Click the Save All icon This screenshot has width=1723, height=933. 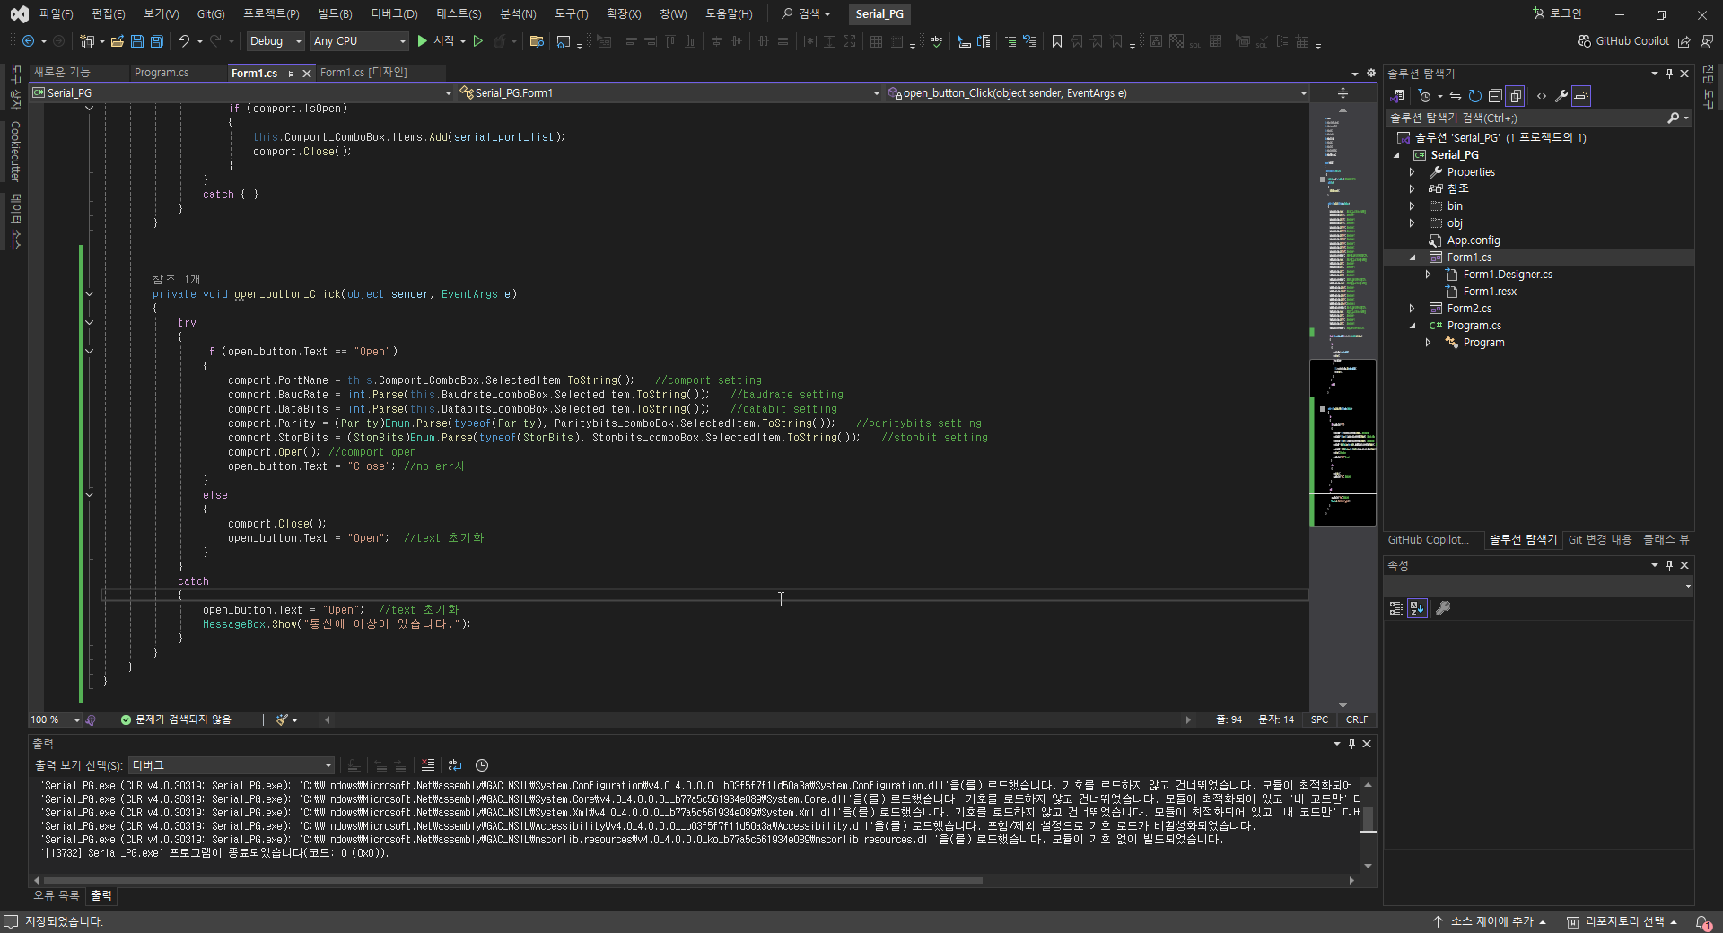156,41
